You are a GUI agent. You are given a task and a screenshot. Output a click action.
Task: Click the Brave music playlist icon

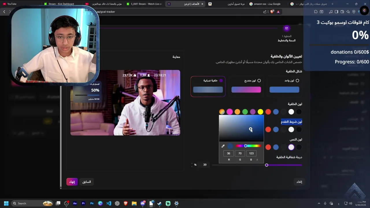coord(331,12)
